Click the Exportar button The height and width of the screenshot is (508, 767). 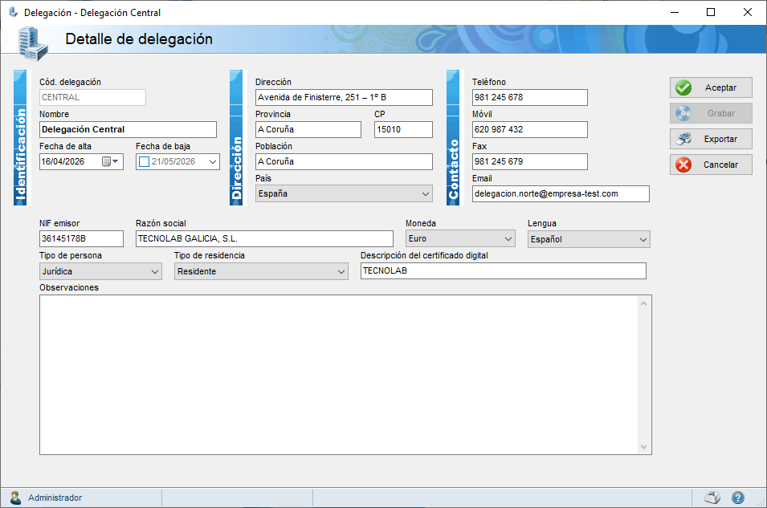(x=711, y=139)
